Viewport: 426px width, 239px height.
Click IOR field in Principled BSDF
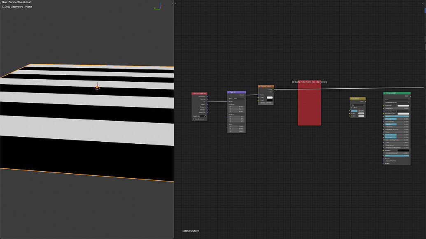coord(397,142)
